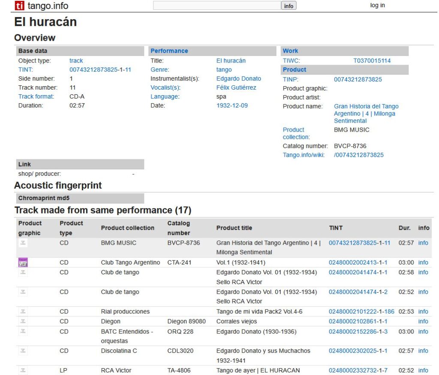Screen dimensions: 439x375
Task: Open TINT 02480002152286-1-3 link
Action: click(x=358, y=331)
